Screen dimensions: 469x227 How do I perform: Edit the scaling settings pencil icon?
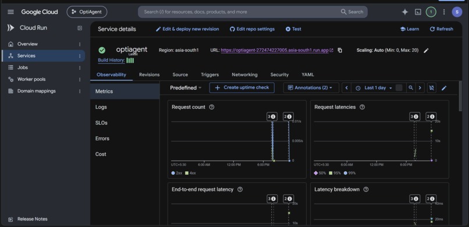tap(426, 50)
